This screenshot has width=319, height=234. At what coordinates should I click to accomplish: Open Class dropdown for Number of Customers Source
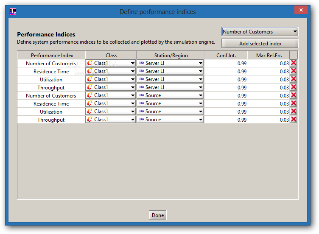click(110, 95)
